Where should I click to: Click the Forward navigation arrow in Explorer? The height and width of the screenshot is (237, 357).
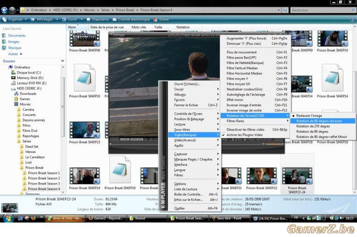point(12,10)
